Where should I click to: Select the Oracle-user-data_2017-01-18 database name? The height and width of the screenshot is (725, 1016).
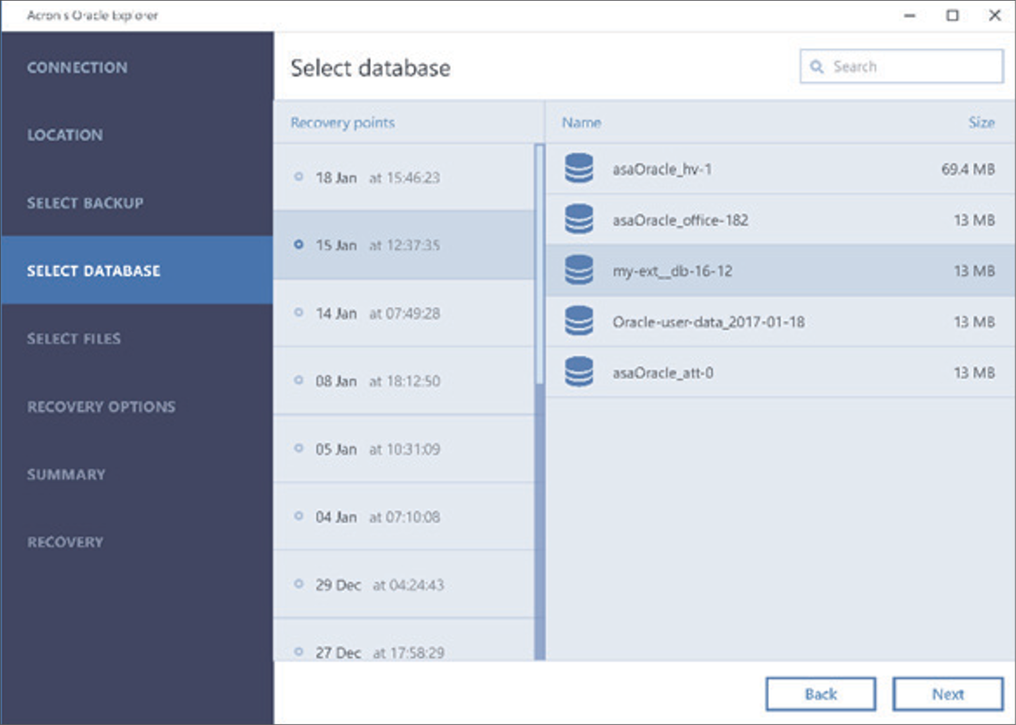point(708,322)
